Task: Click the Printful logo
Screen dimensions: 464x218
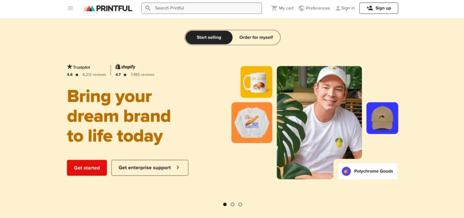Action: 108,8
